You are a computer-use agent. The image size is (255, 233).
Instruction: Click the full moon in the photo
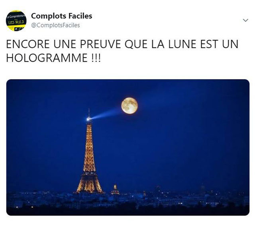click(x=129, y=105)
